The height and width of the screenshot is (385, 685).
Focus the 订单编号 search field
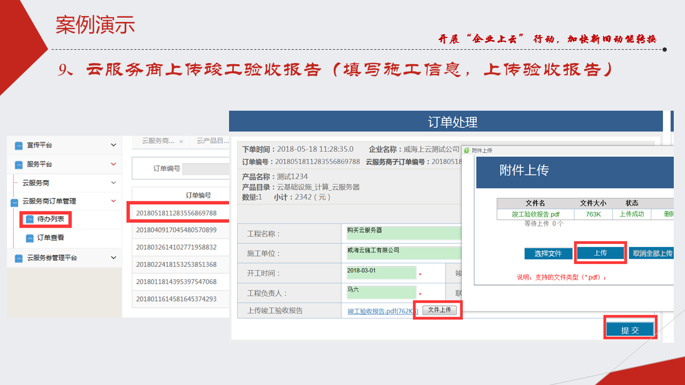(x=205, y=169)
